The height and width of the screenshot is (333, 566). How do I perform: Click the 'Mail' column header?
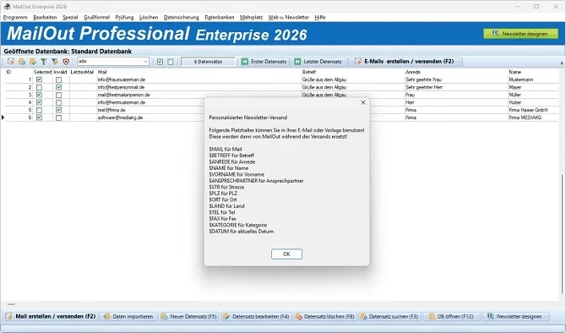click(x=102, y=72)
